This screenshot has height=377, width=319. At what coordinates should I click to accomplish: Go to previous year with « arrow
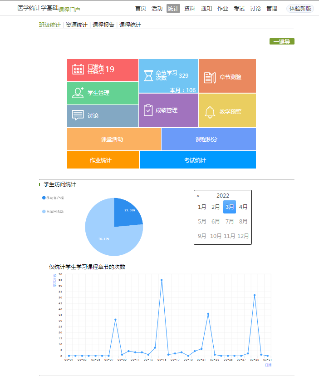198,196
